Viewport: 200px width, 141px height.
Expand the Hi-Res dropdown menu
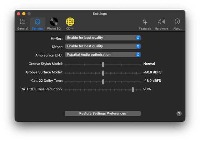coord(103,38)
